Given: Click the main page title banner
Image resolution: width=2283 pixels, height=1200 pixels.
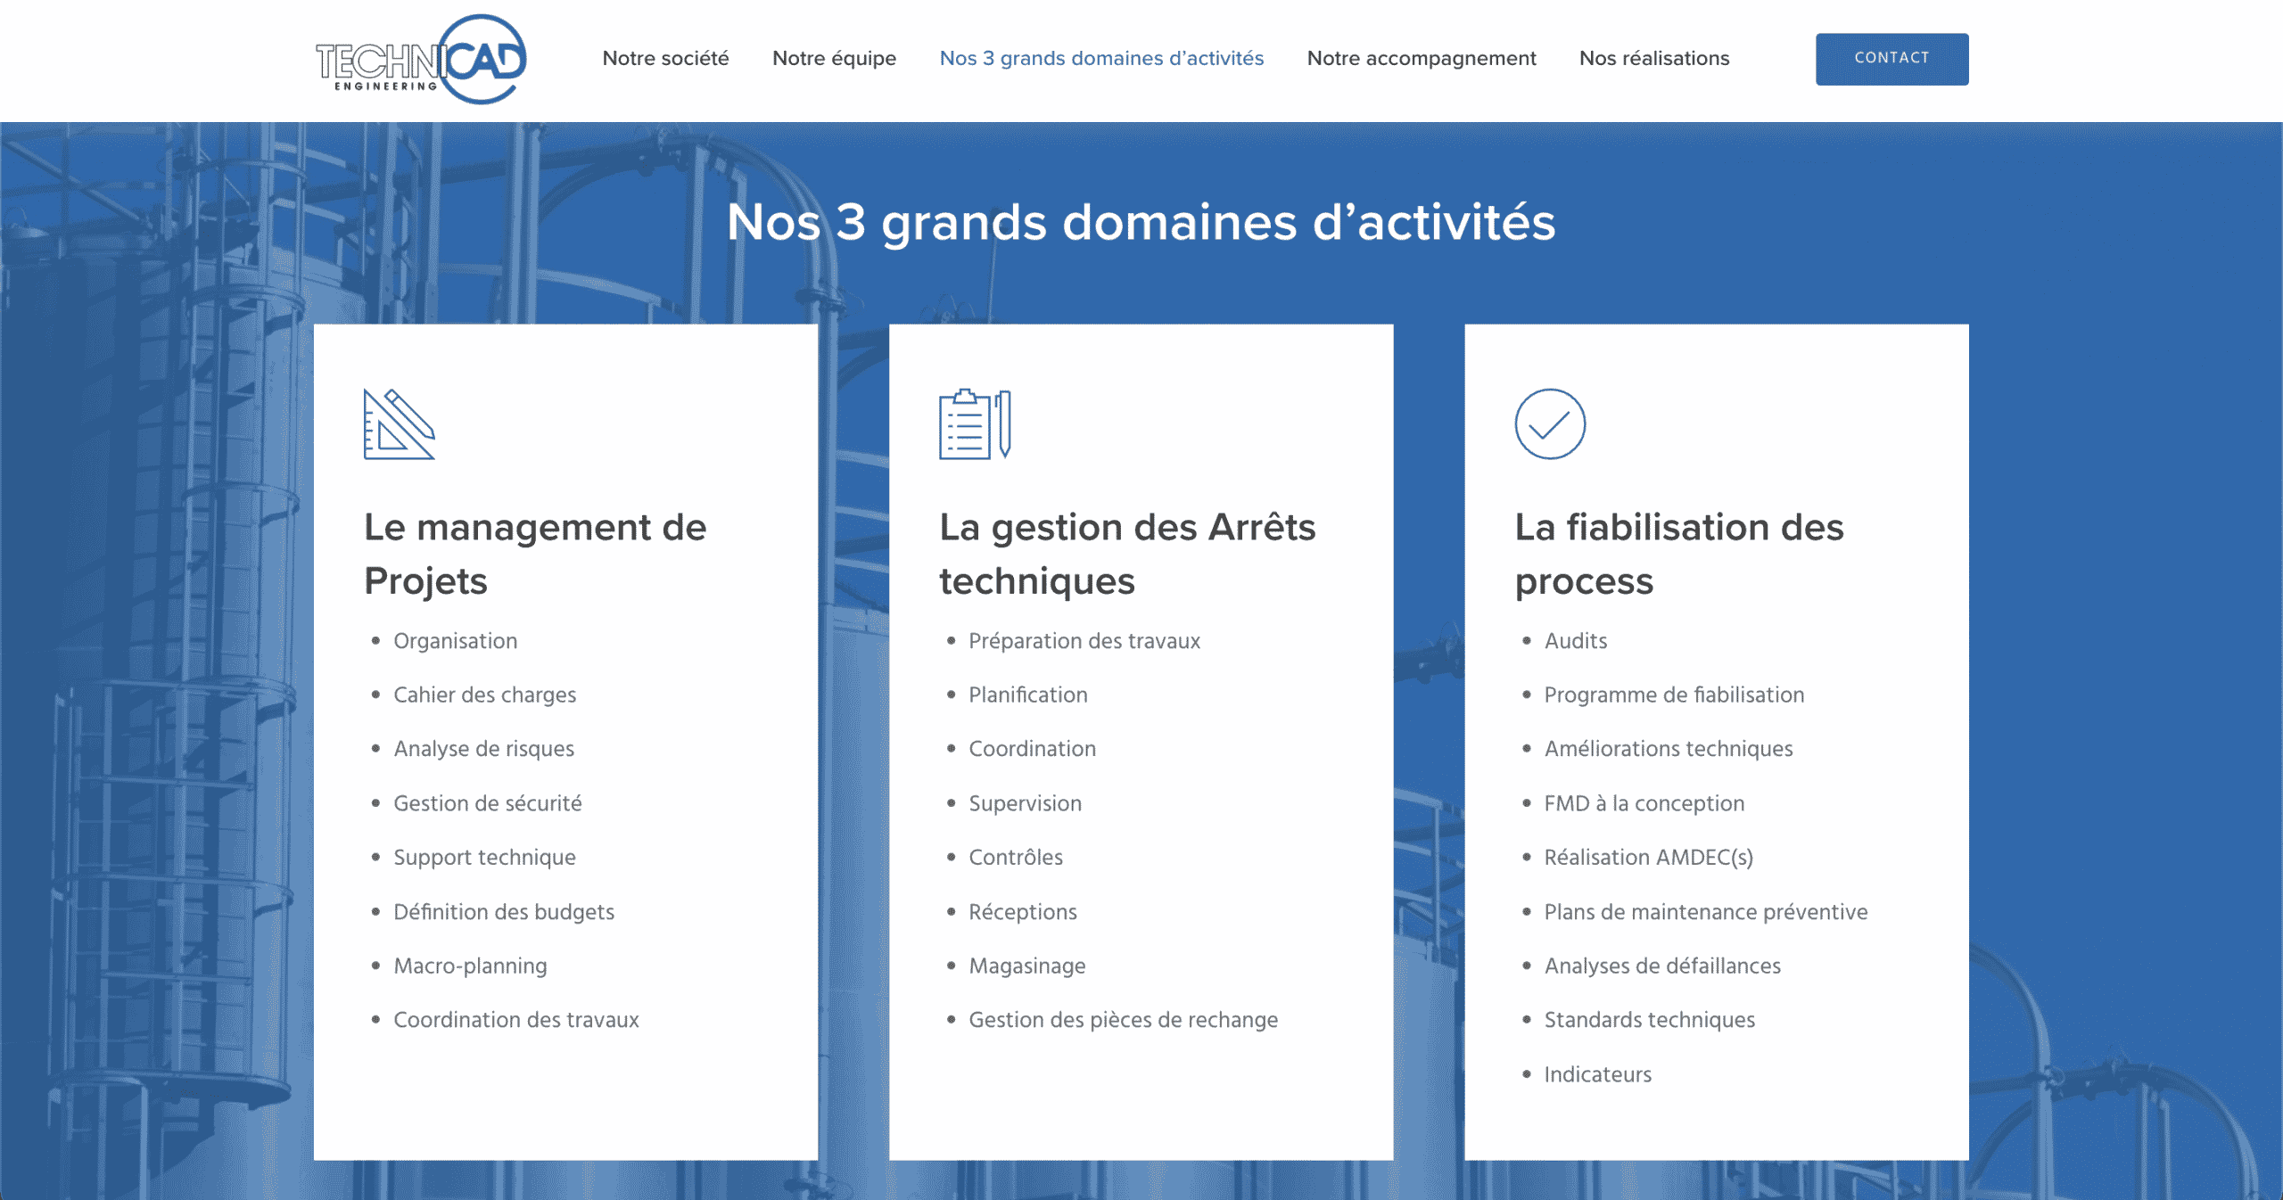Looking at the screenshot, I should click(x=1141, y=222).
